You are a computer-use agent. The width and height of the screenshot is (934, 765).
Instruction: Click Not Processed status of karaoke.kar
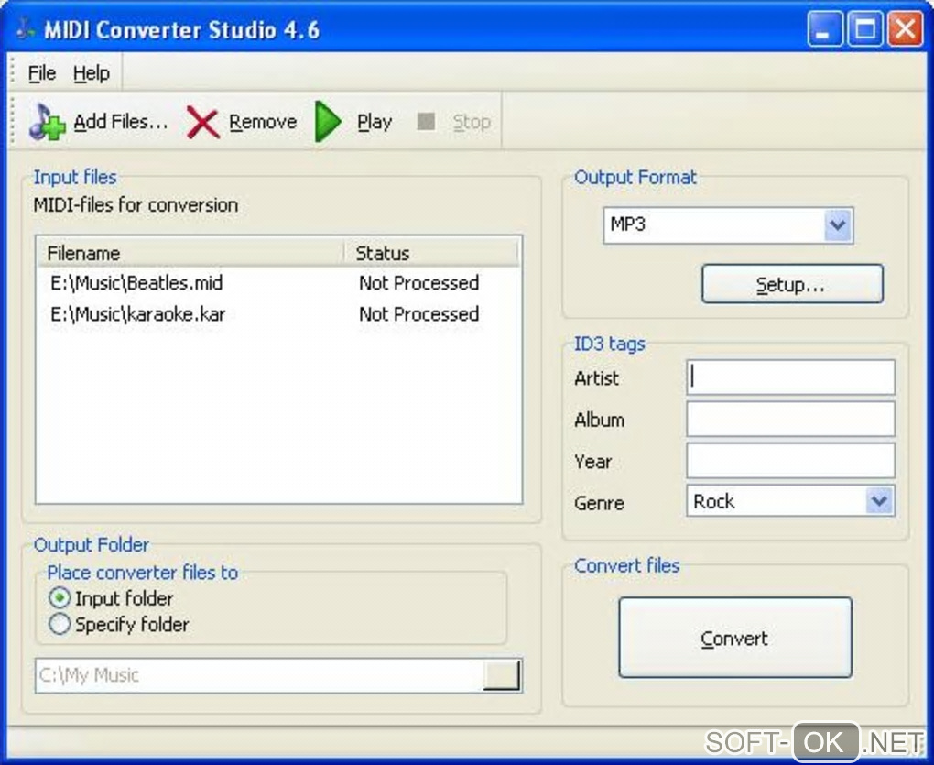(x=418, y=313)
